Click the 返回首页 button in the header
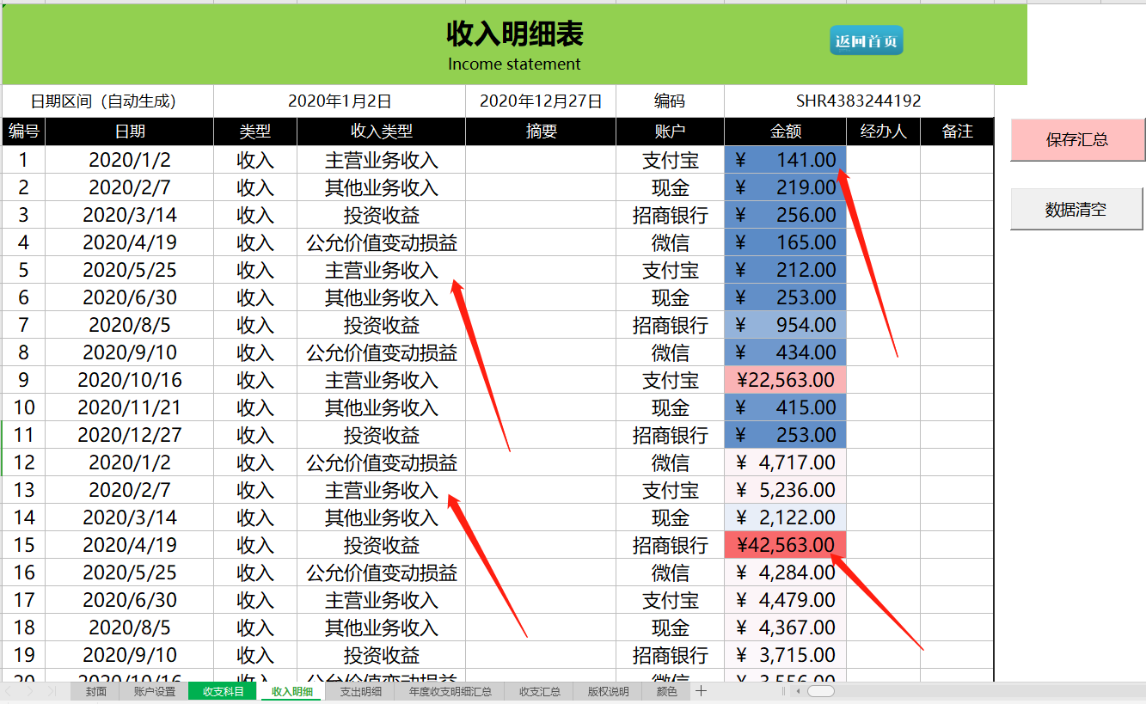Viewport: 1146px width, 704px height. click(866, 40)
